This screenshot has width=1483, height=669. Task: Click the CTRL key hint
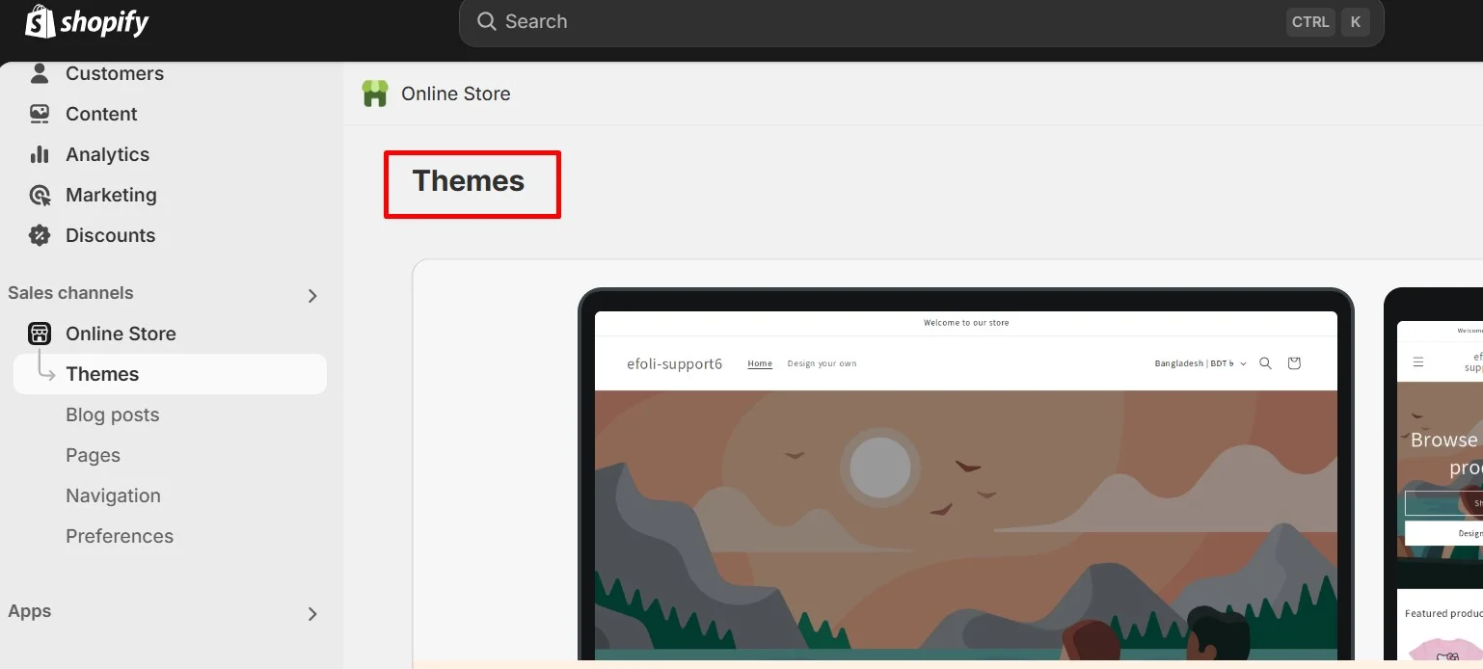1310,22
